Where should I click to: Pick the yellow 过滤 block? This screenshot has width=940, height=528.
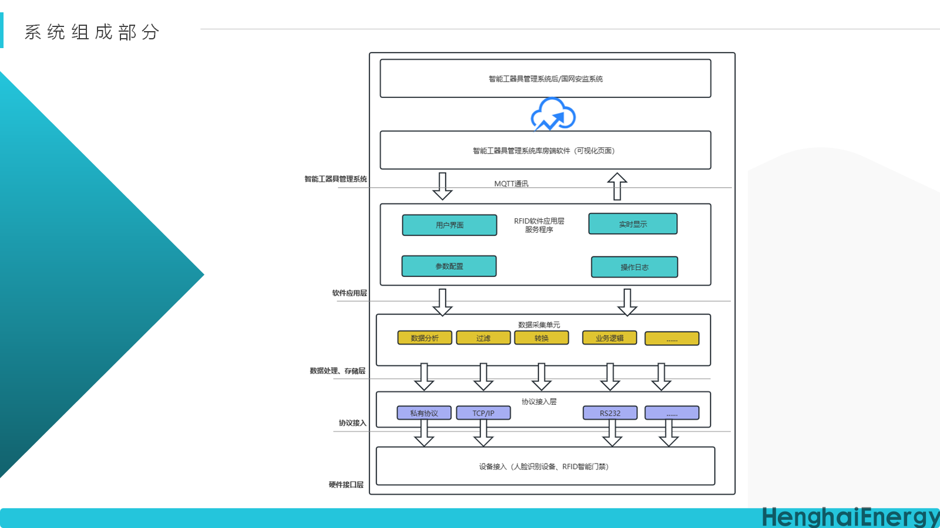click(483, 338)
